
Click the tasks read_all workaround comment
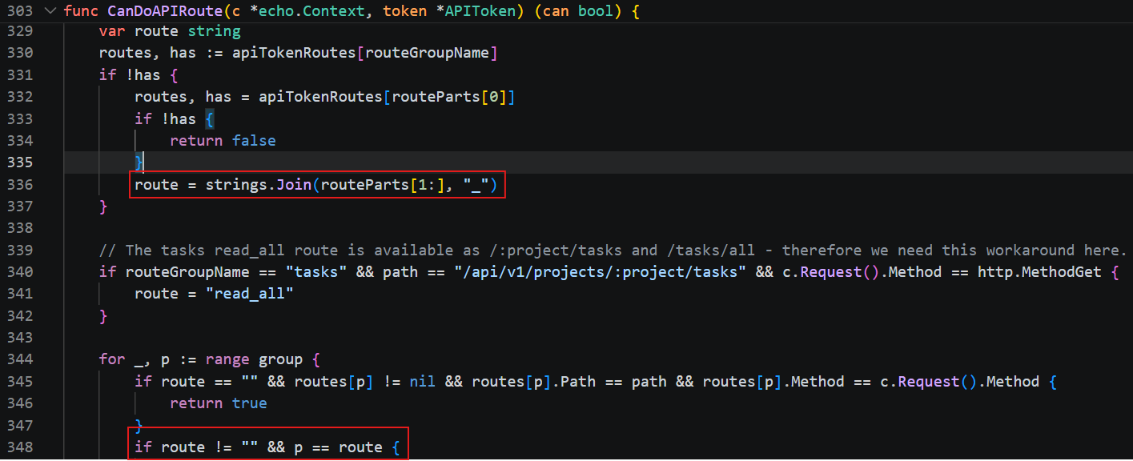(x=613, y=250)
